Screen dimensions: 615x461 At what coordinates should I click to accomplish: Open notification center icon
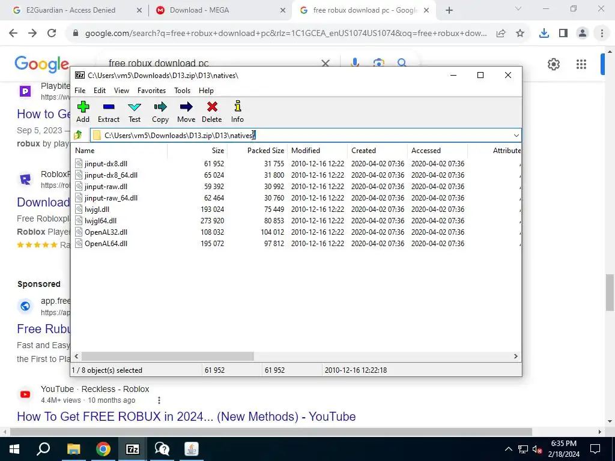(595, 449)
